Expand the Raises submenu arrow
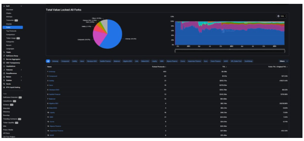 point(21,77)
